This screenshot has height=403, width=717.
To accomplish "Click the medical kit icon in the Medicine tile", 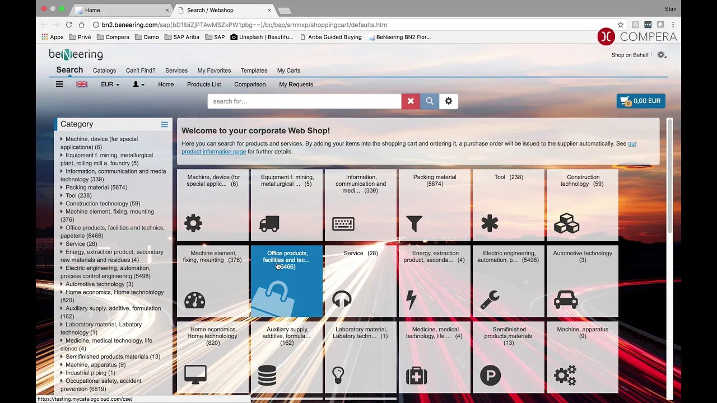I will [x=416, y=376].
